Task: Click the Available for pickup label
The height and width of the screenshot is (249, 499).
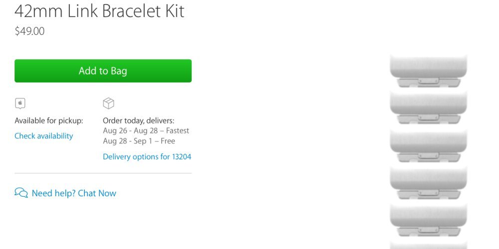Action: [49, 121]
